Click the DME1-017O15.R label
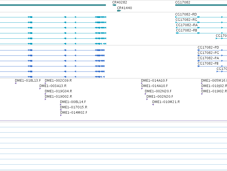Image resolution: width=227 pixels, height=171 pixels. 74,107
